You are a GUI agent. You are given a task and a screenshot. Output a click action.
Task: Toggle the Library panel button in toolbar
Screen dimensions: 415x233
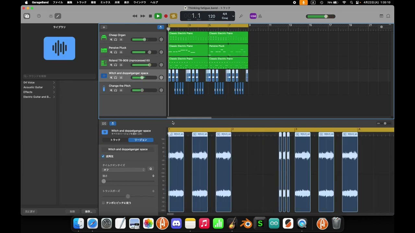tap(27, 16)
